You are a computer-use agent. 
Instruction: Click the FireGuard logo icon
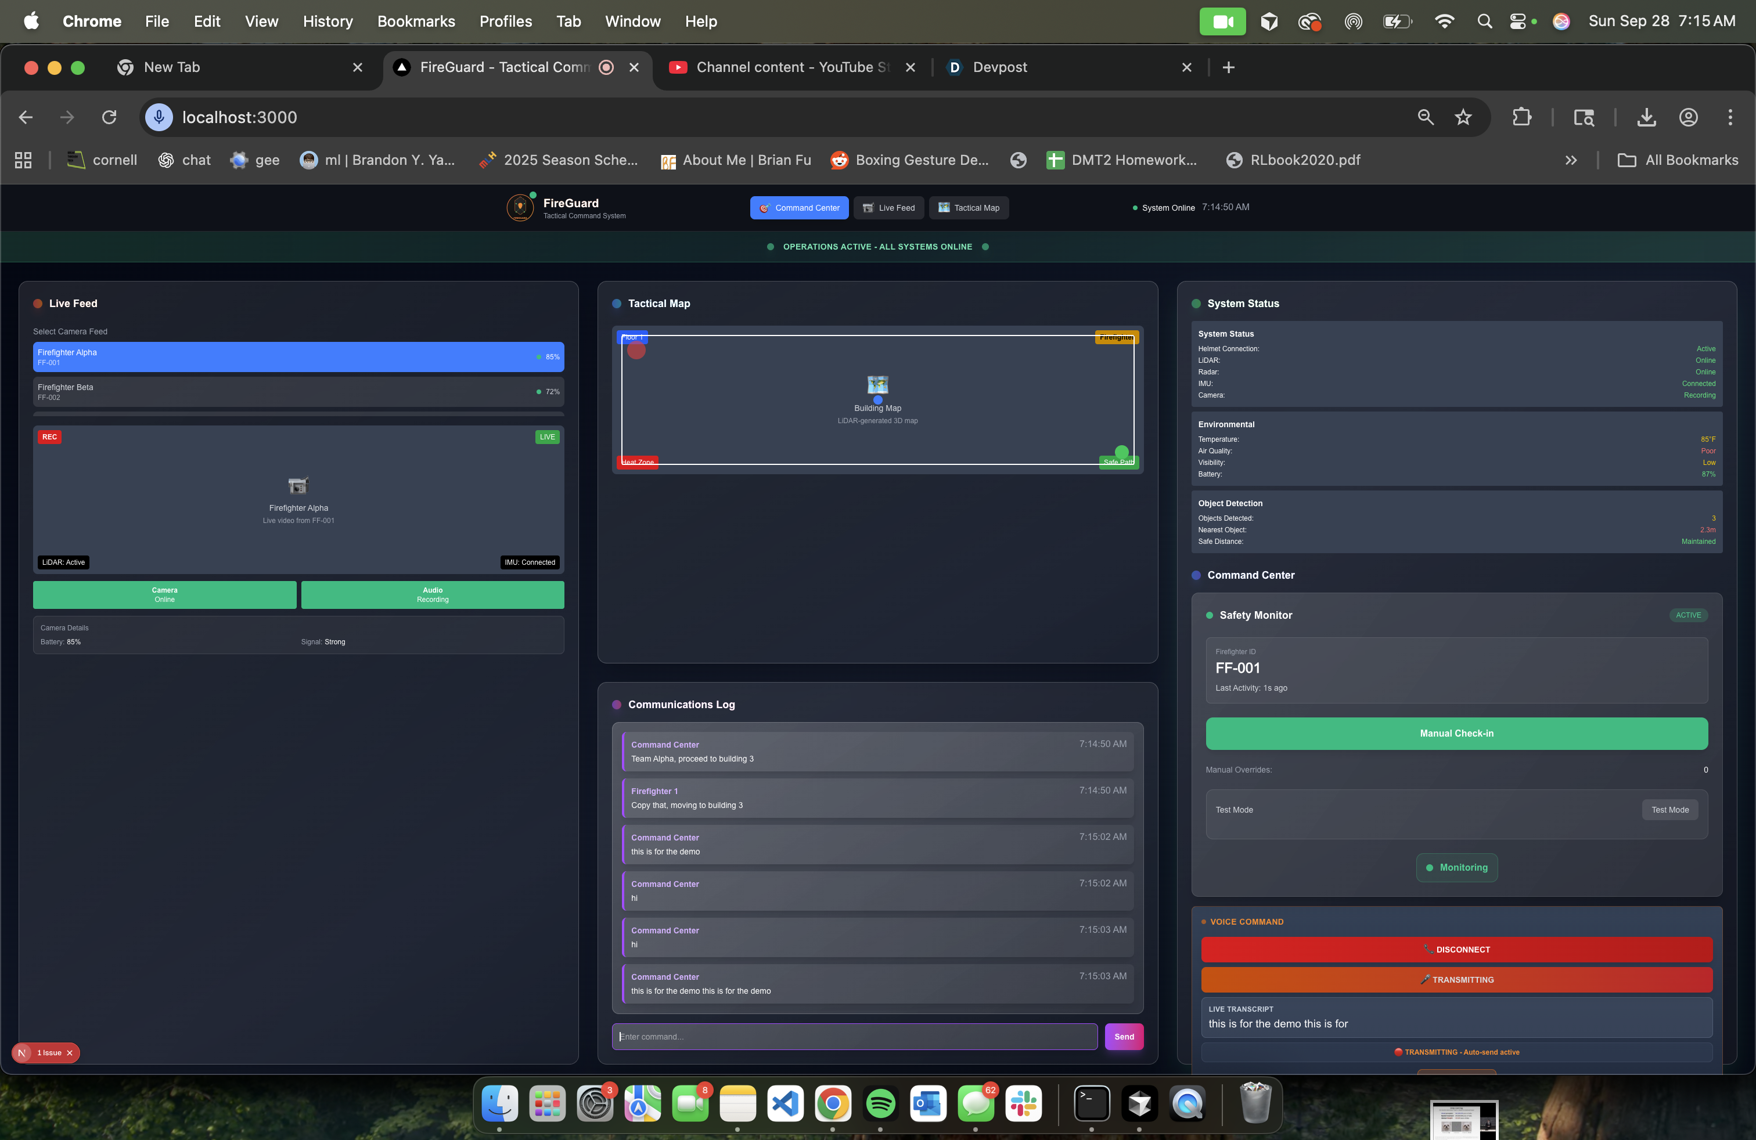tap(520, 208)
